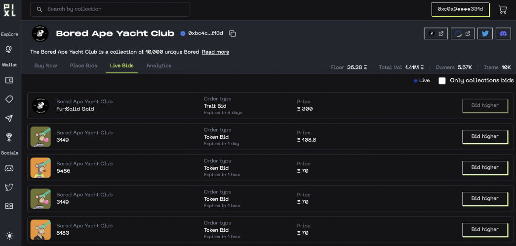Enable the Only collections bids checkbox
Viewport: 516px width, 246px height.
pos(442,81)
